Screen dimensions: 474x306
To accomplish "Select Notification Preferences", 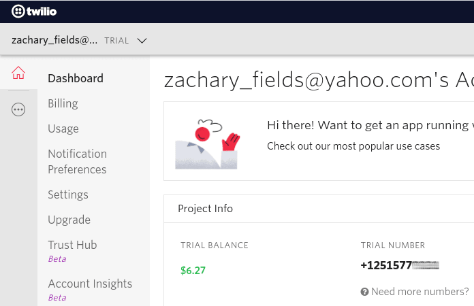I will click(77, 161).
